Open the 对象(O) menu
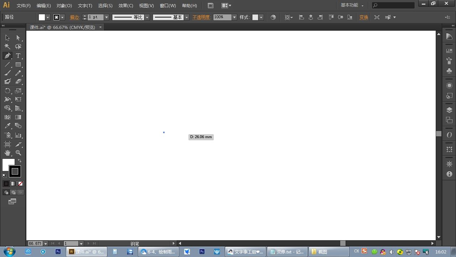This screenshot has width=456, height=257. click(64, 6)
